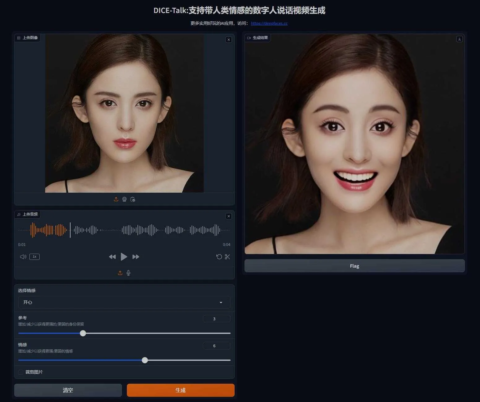Download the generated result video
480x402 pixels.
[x=459, y=39]
